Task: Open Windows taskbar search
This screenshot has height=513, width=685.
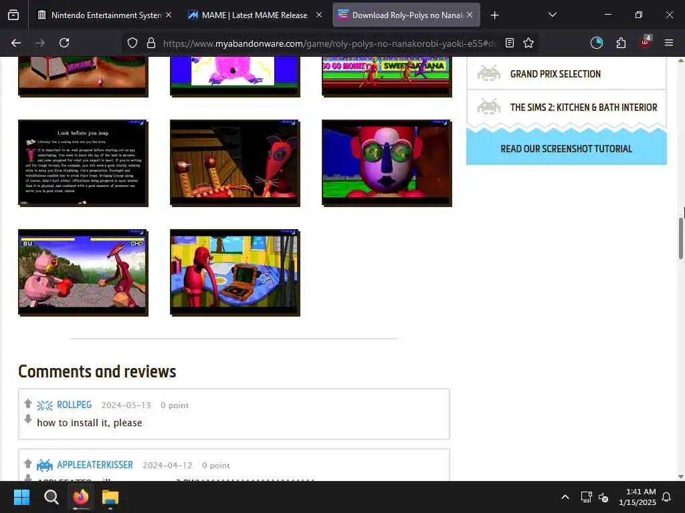Action: [x=51, y=497]
